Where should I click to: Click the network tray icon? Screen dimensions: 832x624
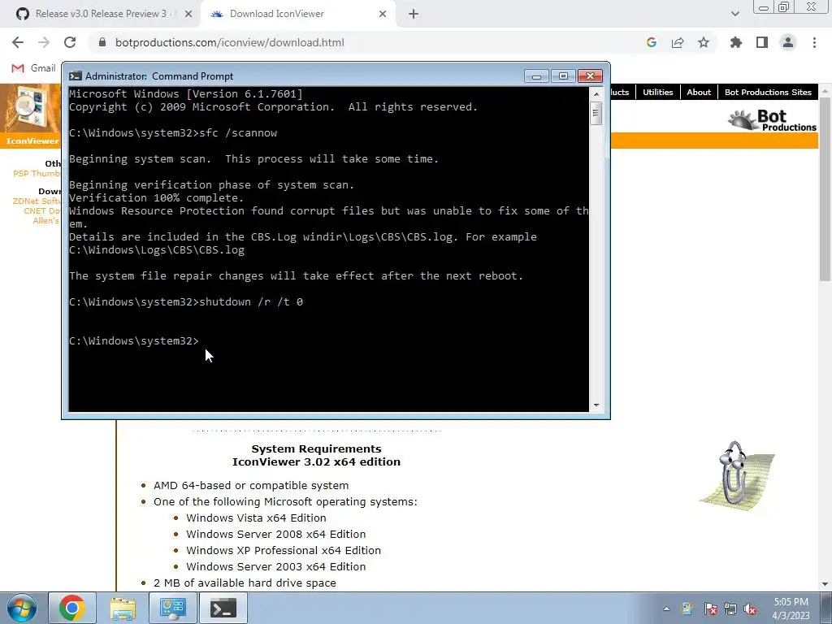click(x=730, y=609)
